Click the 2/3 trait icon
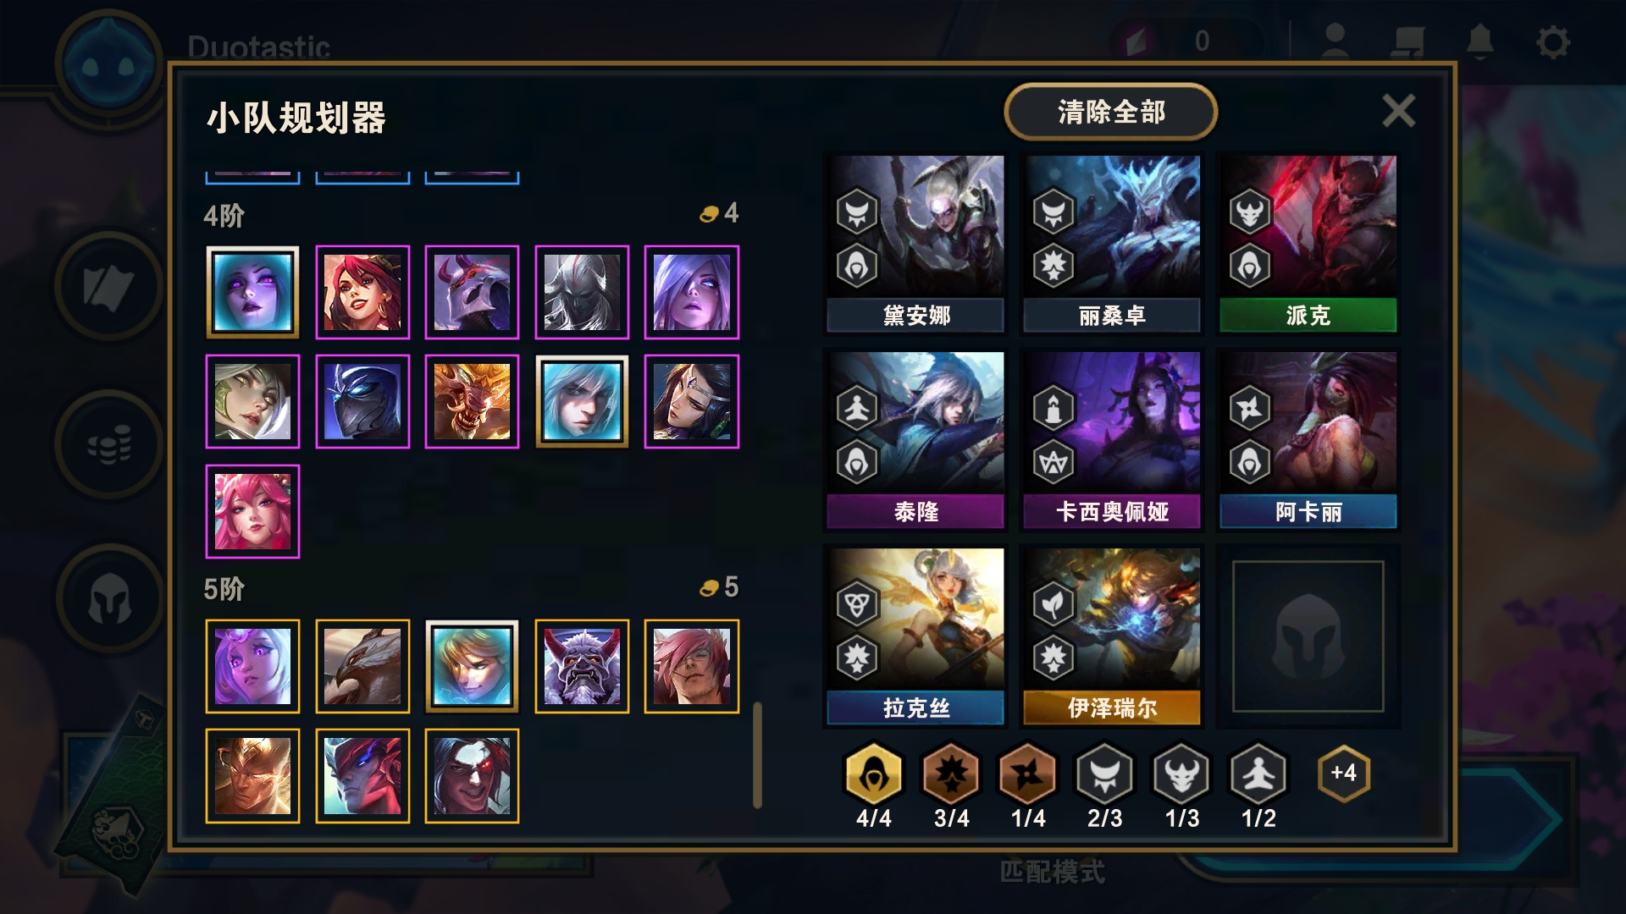Screen dimensions: 1626x914 [1104, 774]
